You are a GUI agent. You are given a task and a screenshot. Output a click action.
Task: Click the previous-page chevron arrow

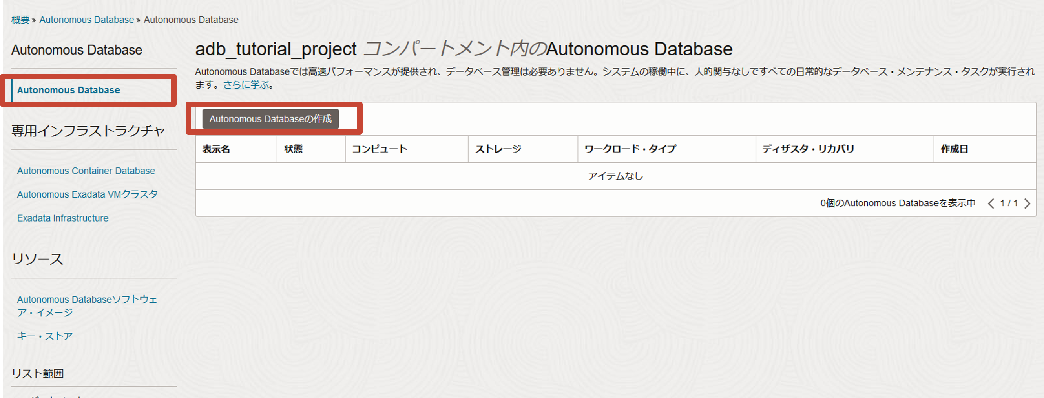point(991,203)
